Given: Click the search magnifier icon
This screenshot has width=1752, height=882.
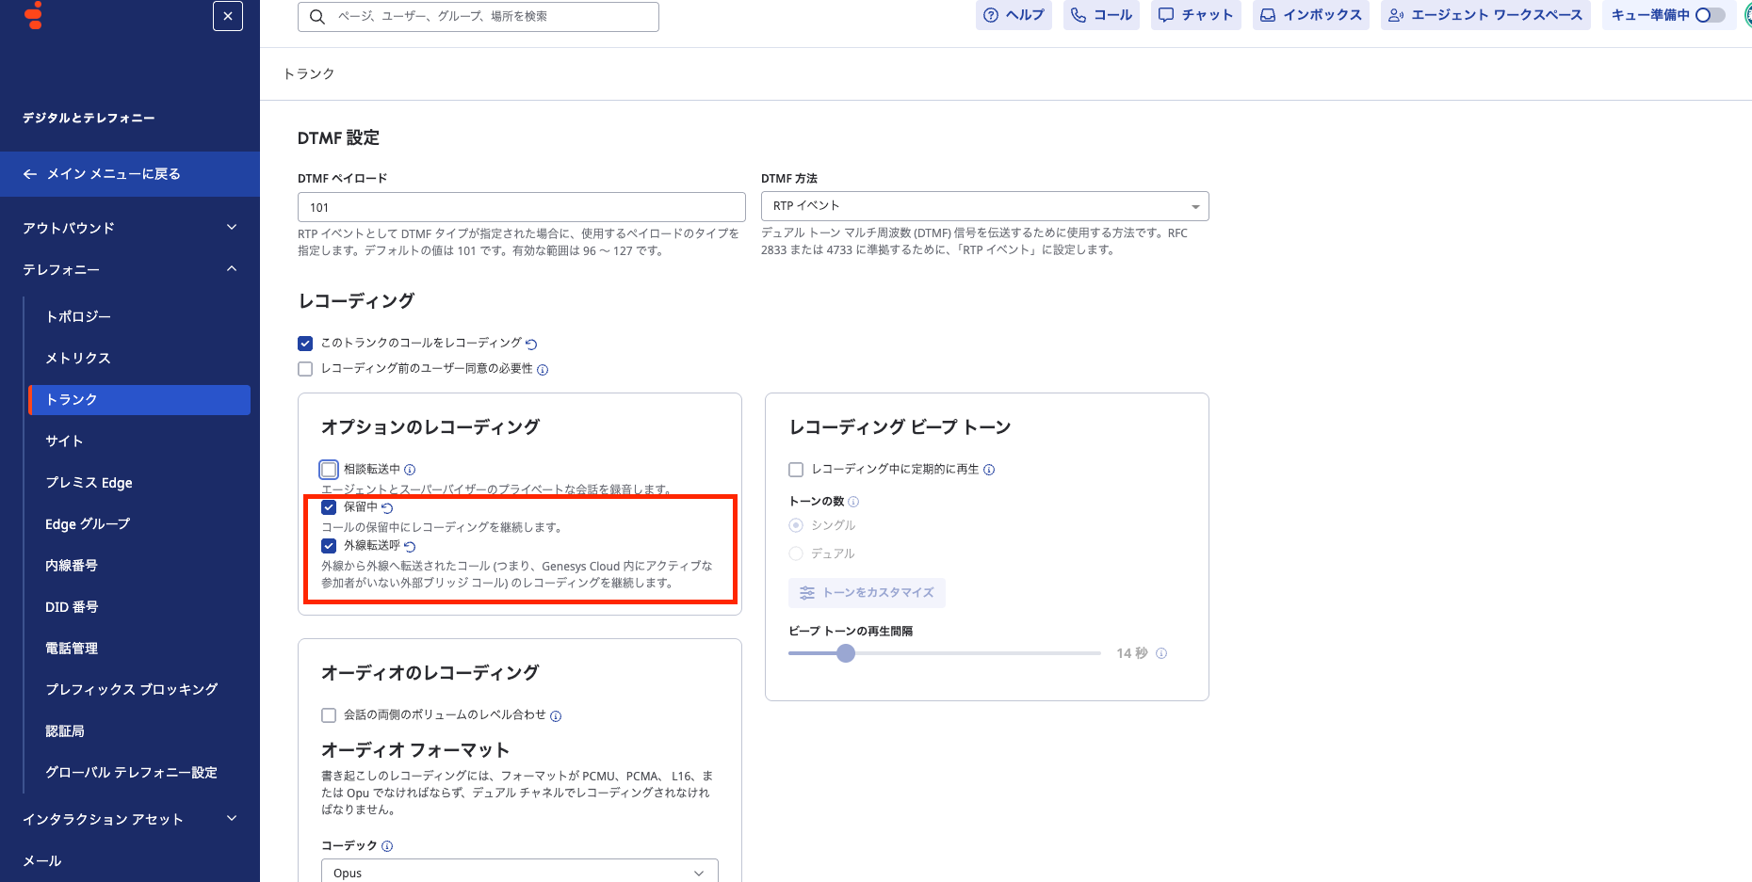Looking at the screenshot, I should [x=317, y=17].
